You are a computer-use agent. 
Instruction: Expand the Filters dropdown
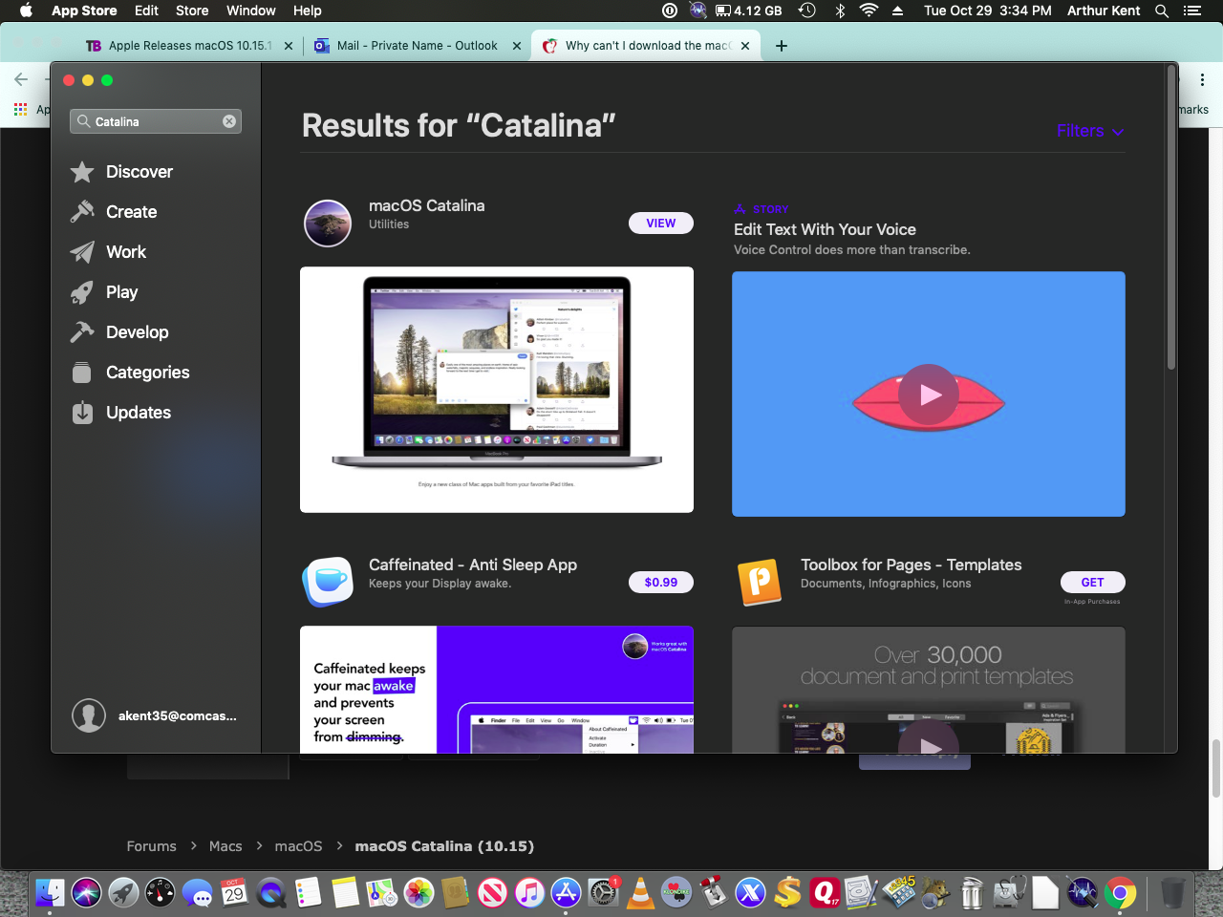coord(1090,131)
